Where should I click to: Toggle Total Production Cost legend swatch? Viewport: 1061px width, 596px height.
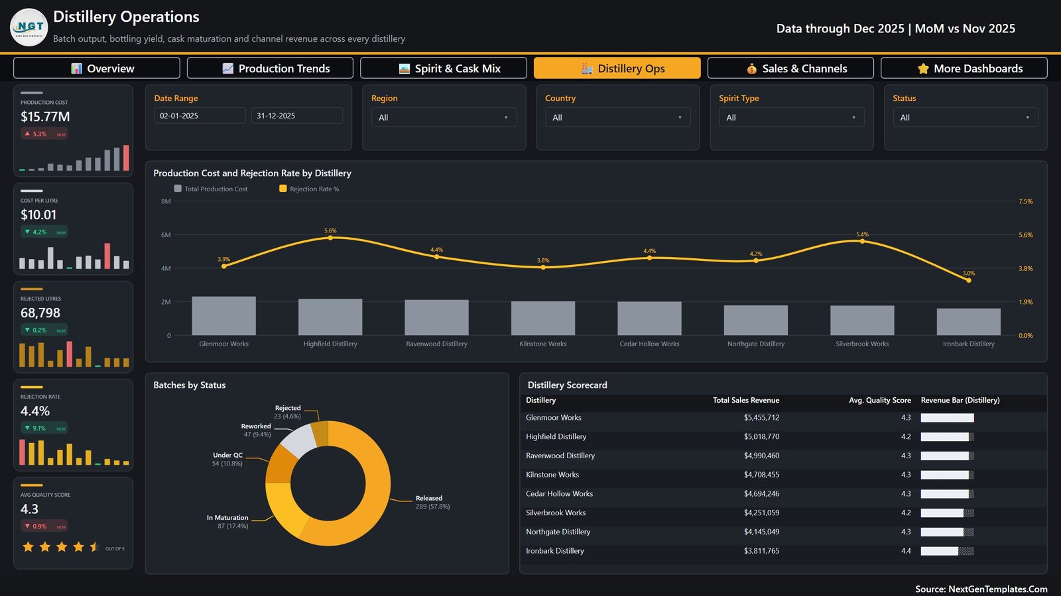[178, 189]
